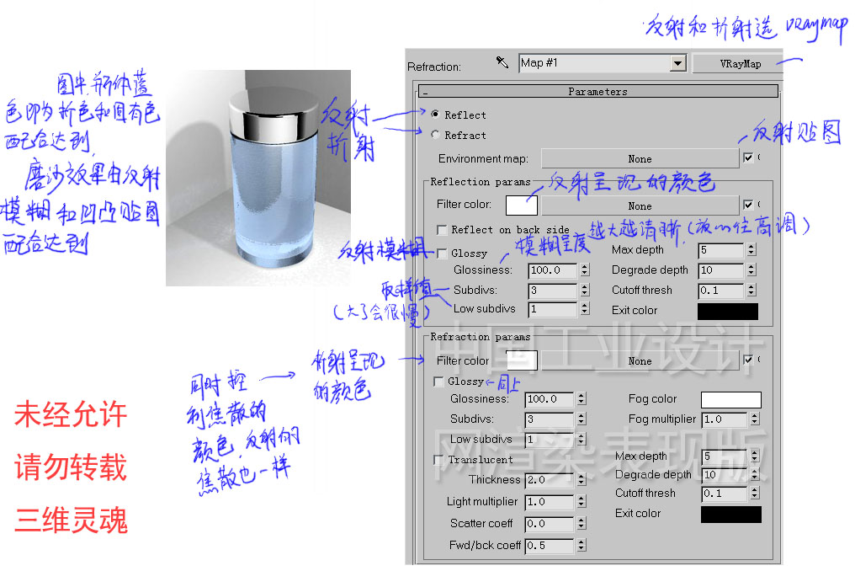Image resolution: width=855 pixels, height=571 pixels.
Task: Adjust Reflection Cutoff thresh spinner
Action: click(751, 291)
